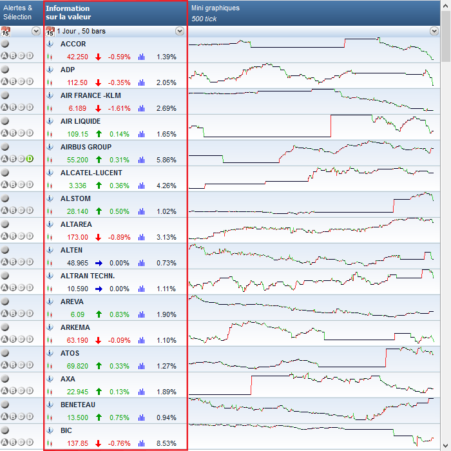The image size is (451, 451).
Task: Open ACCOR mini chart
Action: point(314,50)
